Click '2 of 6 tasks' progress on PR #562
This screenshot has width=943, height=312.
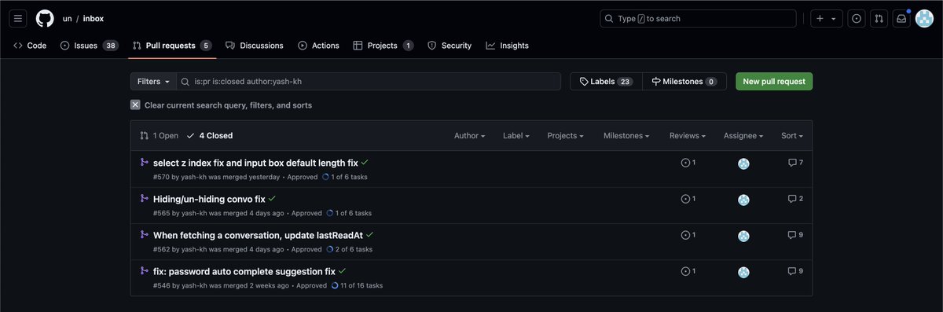click(x=349, y=249)
